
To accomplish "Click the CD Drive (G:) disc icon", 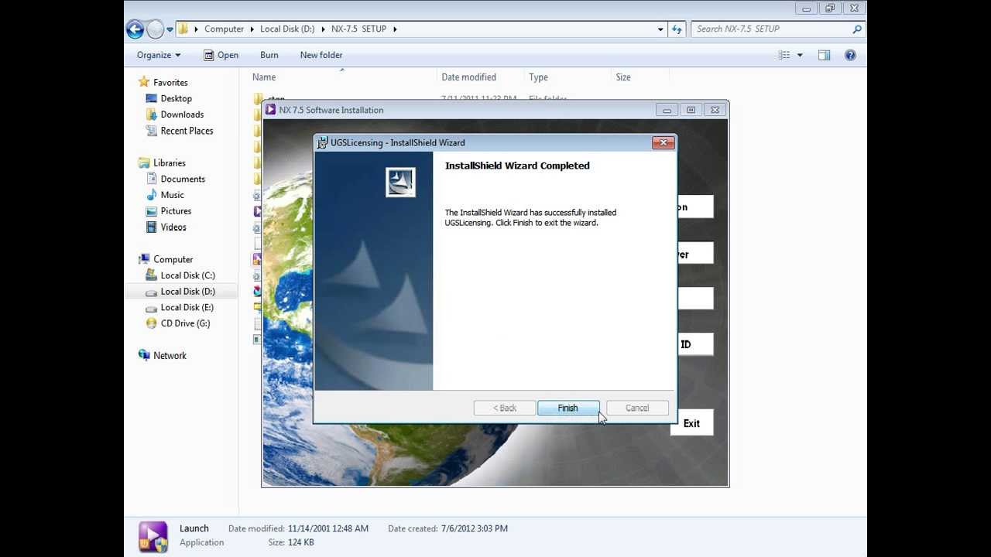I will point(152,323).
